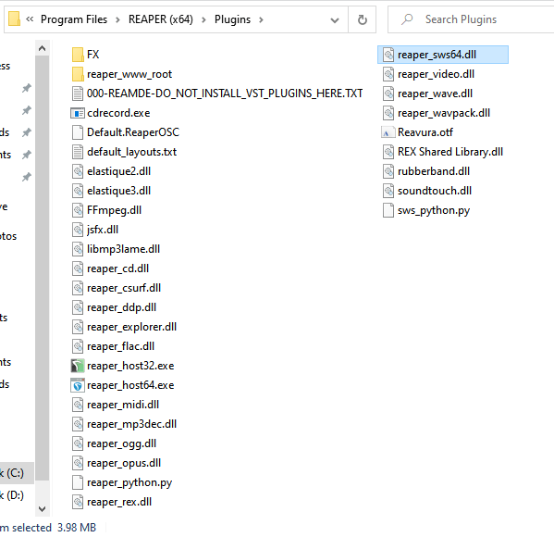Select reaper_csurf.dll file name
This screenshot has height=537, width=554.
pos(124,288)
